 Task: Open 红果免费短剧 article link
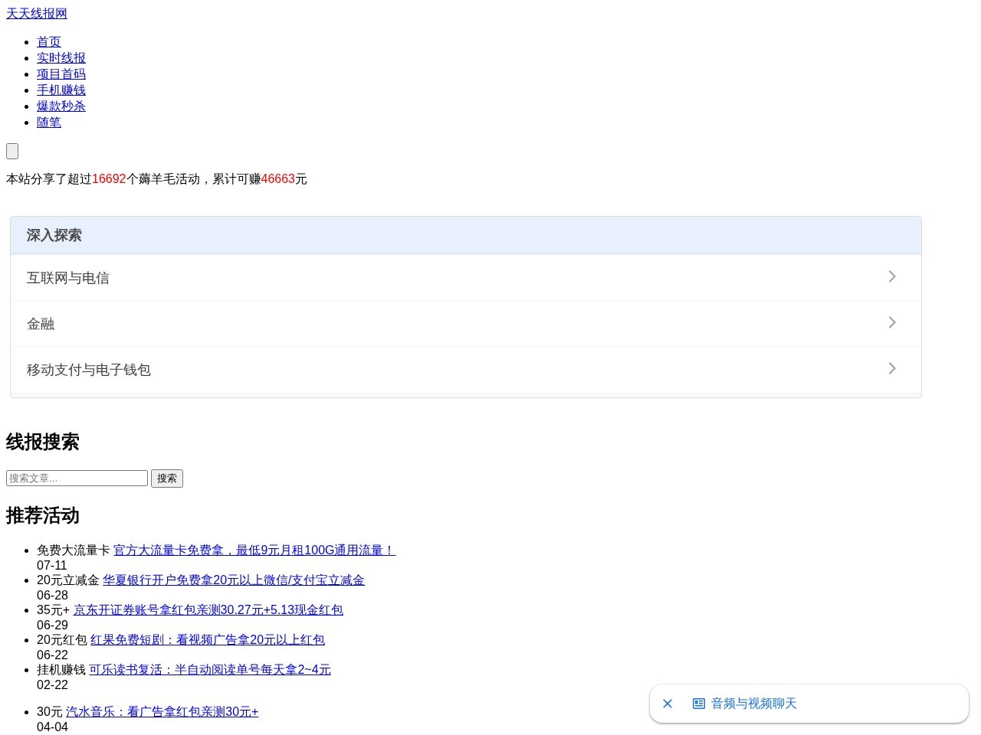click(208, 640)
